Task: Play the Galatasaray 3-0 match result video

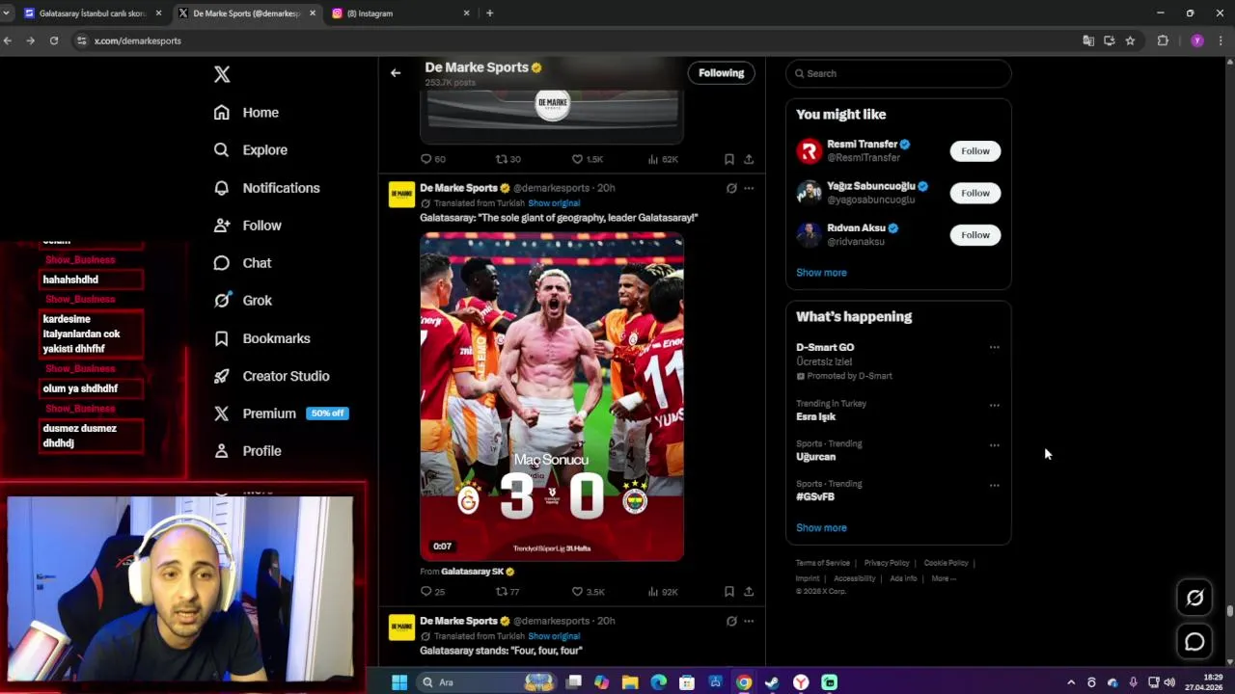Action: (552, 396)
